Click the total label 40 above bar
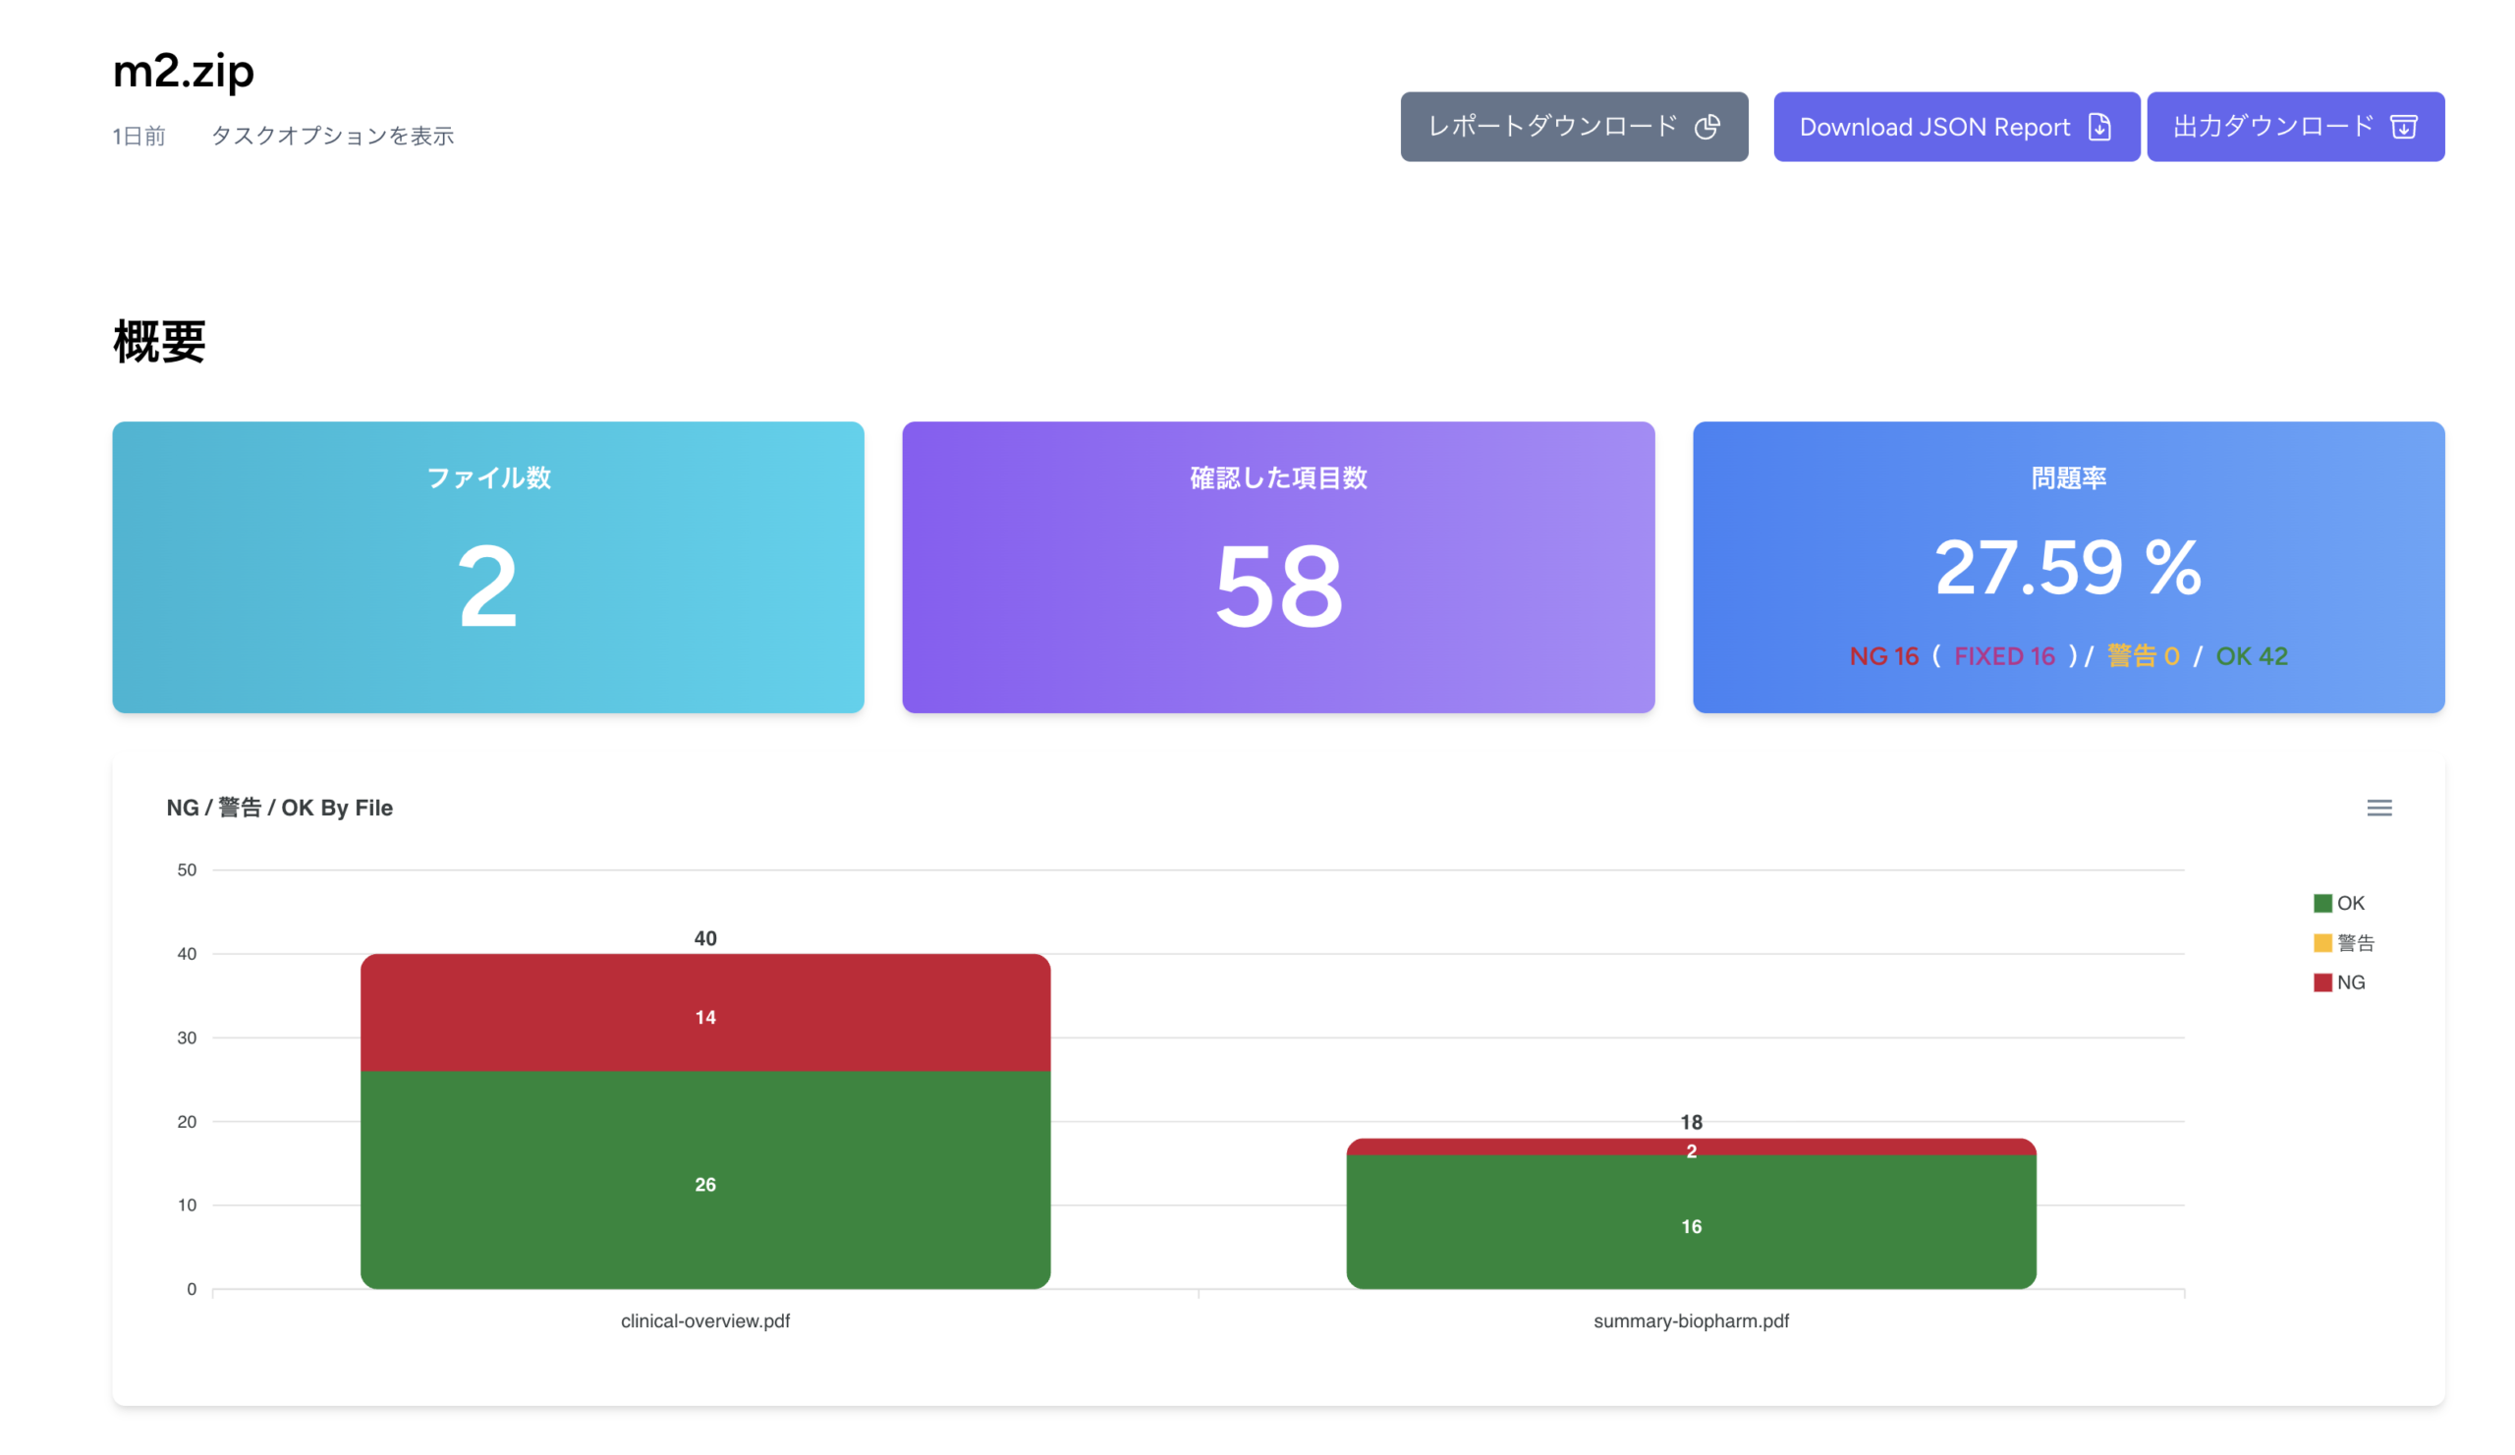Image resolution: width=2515 pixels, height=1455 pixels. click(704, 938)
